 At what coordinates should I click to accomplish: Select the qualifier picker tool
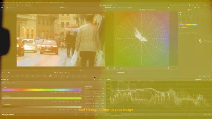[3, 83]
